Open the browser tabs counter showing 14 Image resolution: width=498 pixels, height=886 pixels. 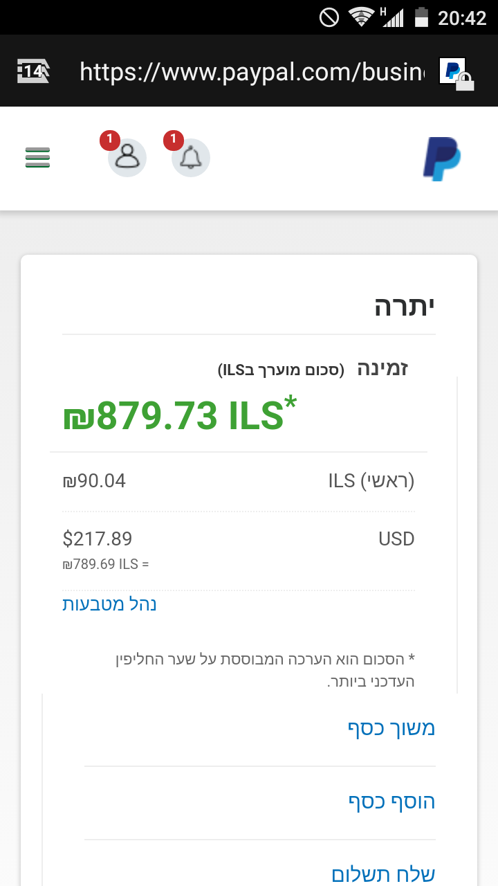click(33, 71)
